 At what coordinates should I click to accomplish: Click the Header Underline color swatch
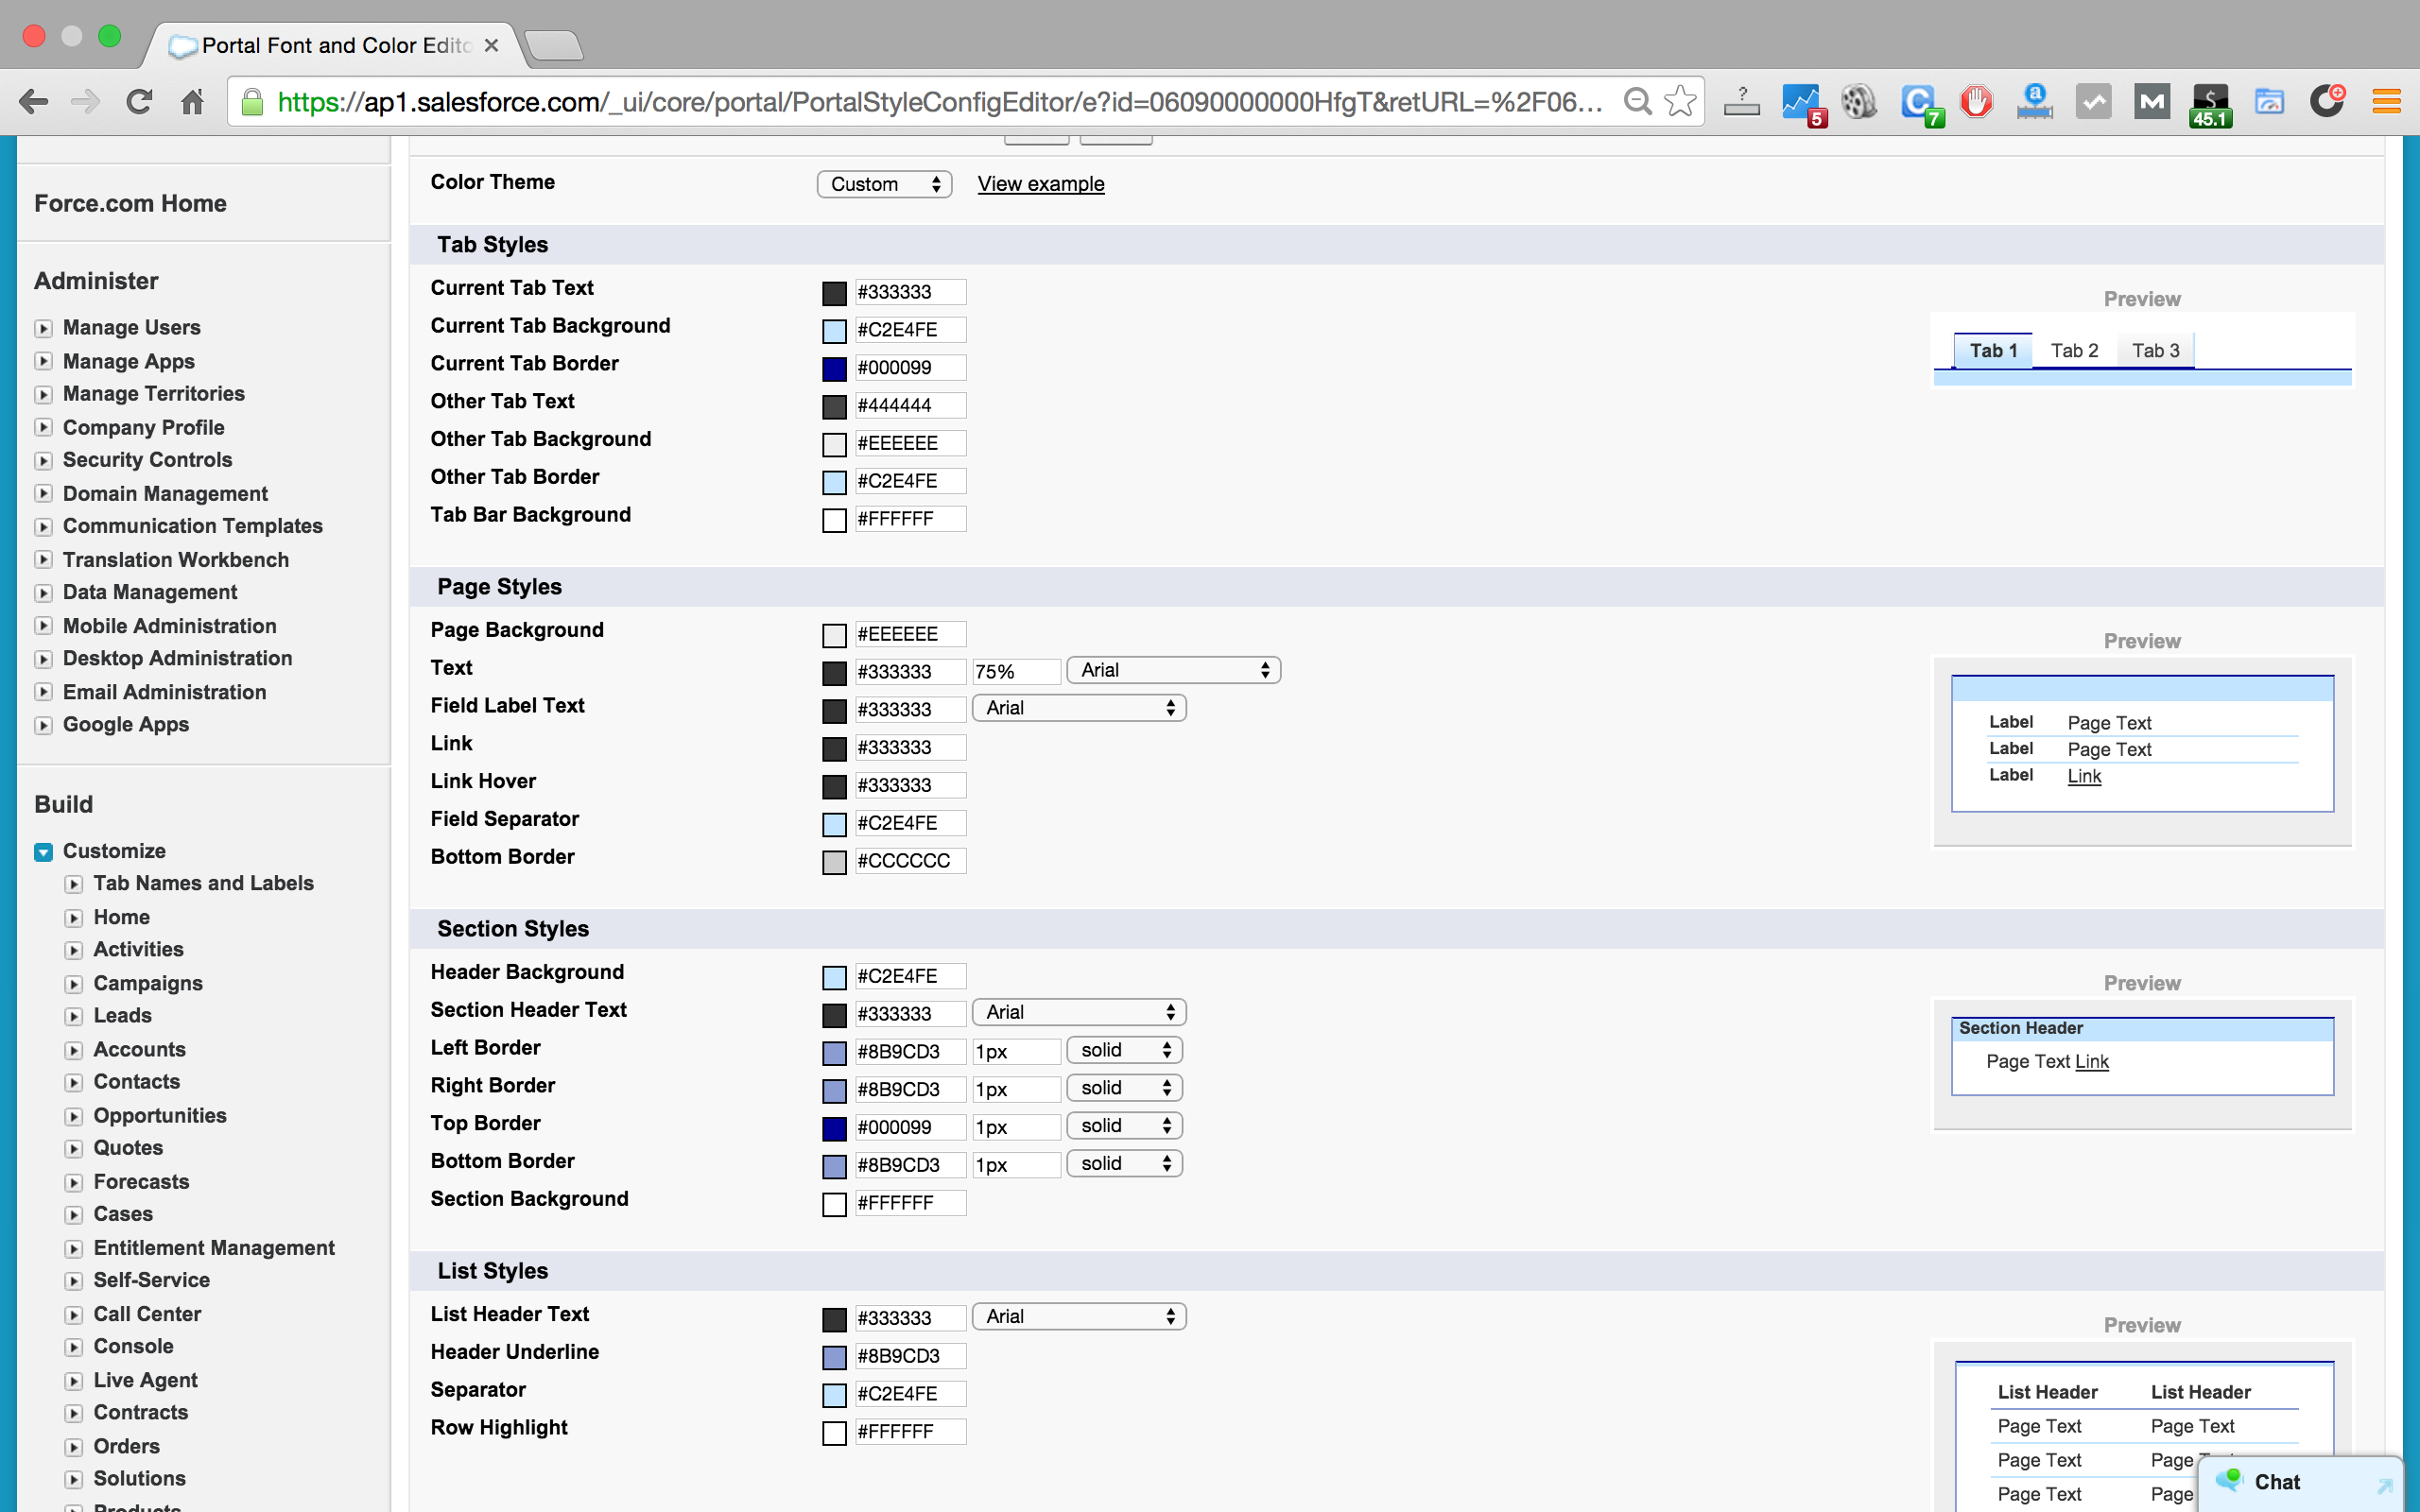coord(834,1357)
